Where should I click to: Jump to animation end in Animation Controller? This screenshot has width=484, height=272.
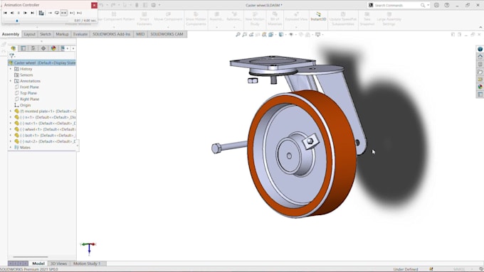[x=33, y=13]
